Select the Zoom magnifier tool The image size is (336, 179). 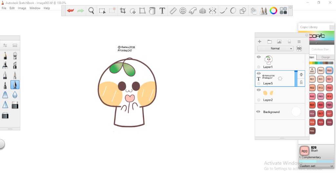[91, 11]
